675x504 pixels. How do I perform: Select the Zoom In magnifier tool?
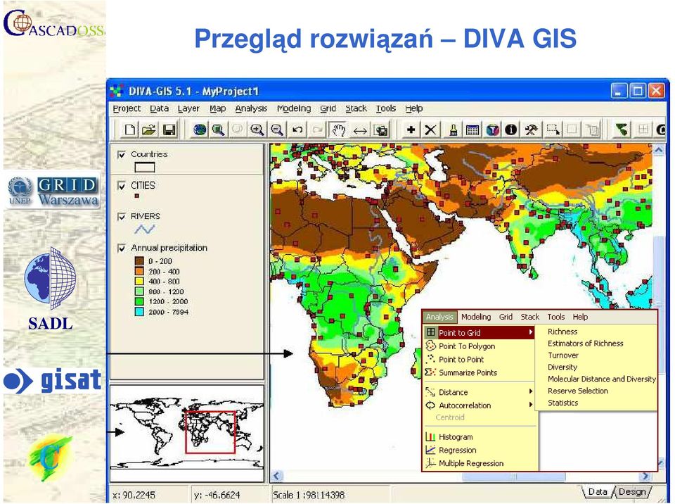[257, 130]
